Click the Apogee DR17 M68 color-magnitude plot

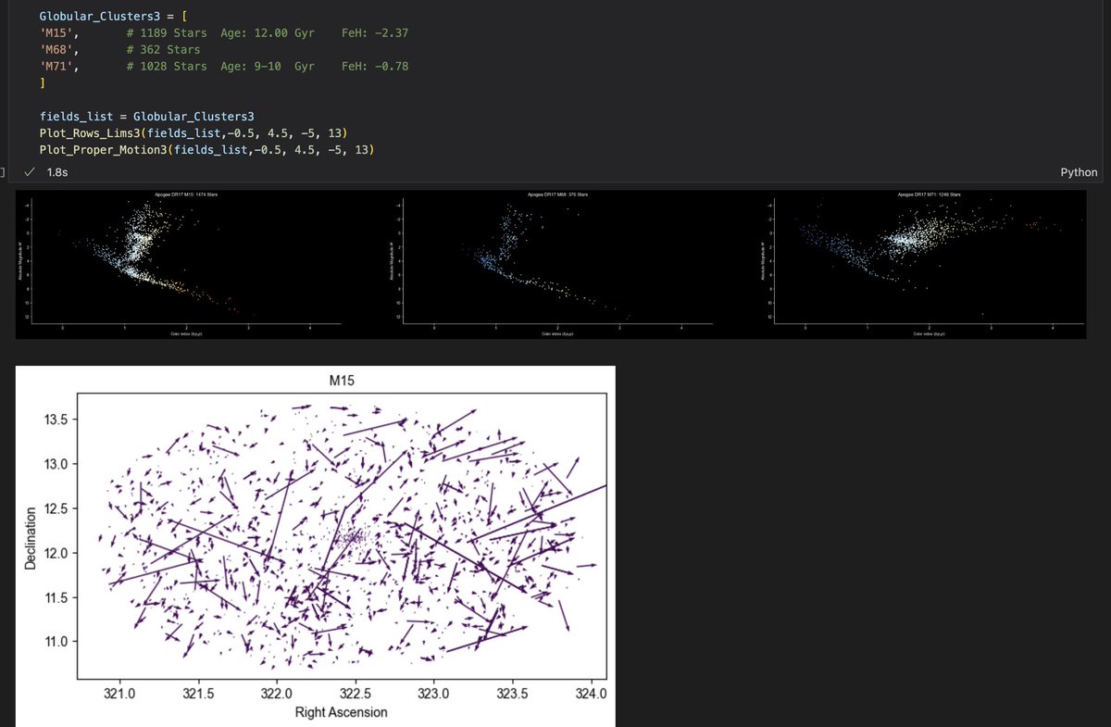[558, 264]
